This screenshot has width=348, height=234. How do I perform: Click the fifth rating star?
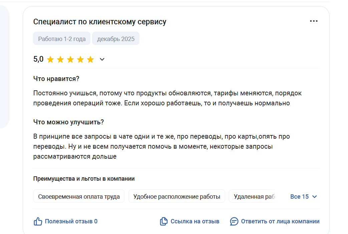pos(90,60)
